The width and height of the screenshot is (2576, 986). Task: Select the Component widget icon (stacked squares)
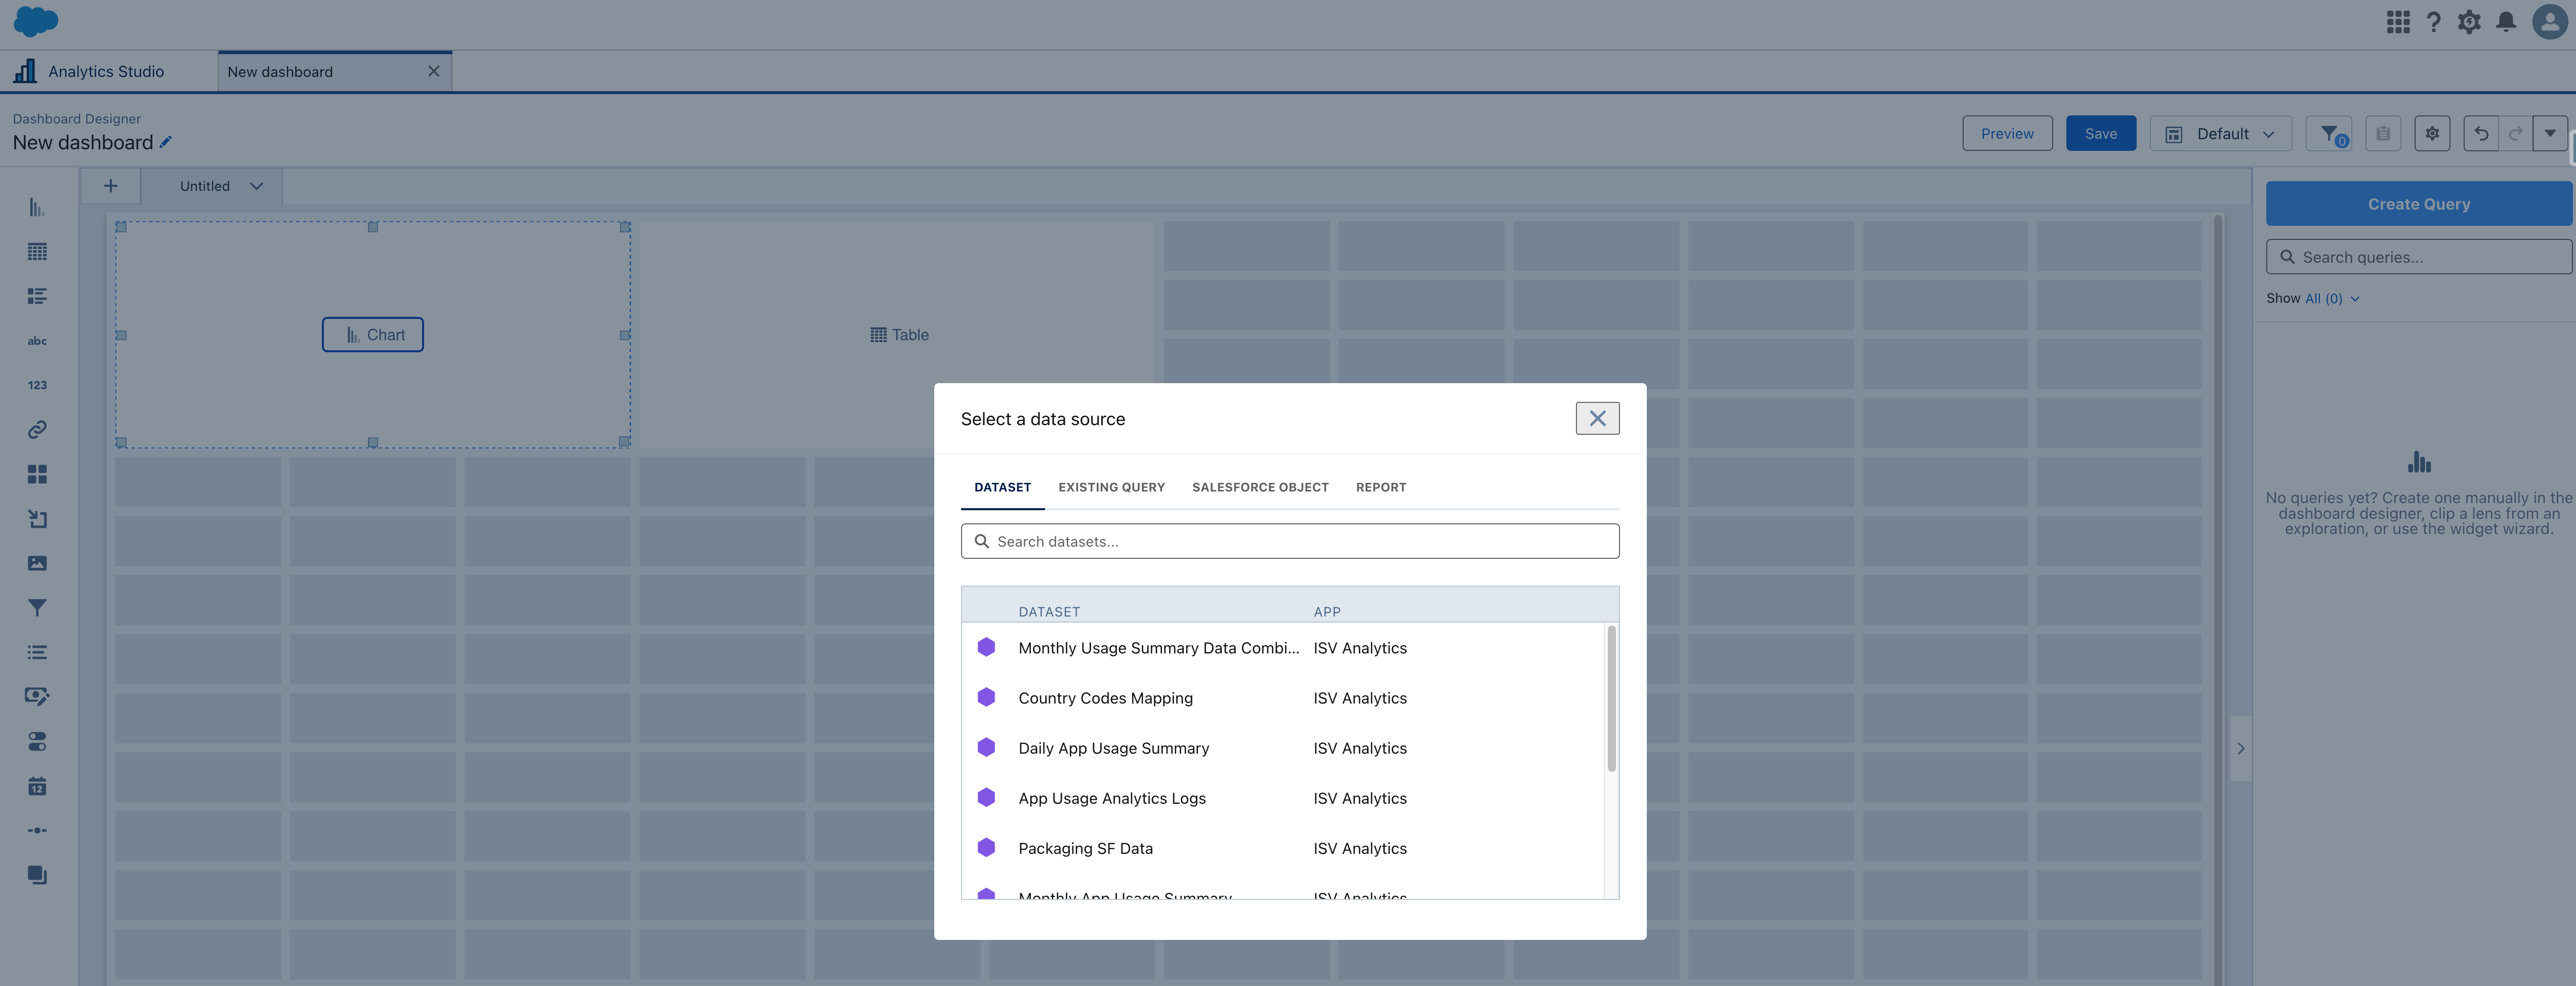[x=37, y=875]
